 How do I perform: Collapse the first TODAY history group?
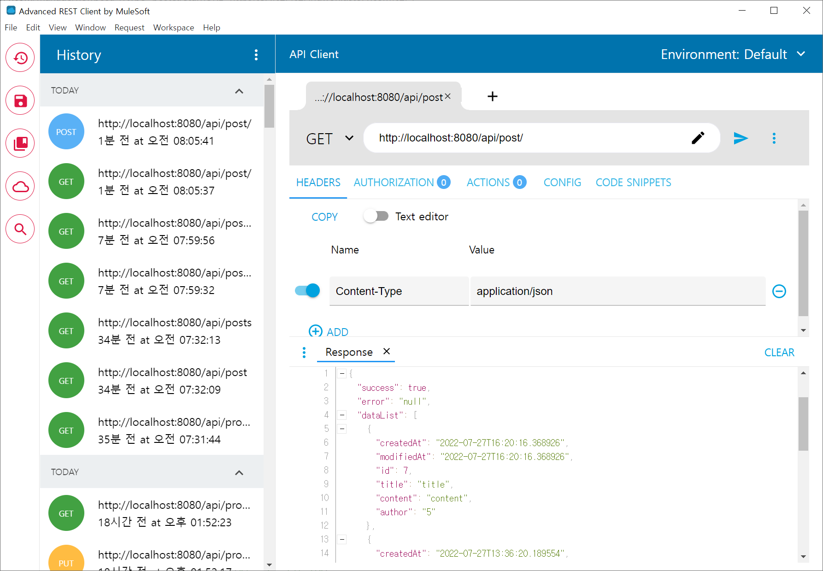(239, 91)
